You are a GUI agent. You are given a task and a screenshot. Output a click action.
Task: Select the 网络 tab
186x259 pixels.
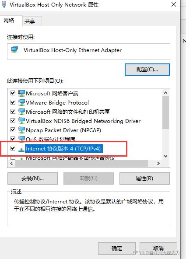(x=9, y=21)
